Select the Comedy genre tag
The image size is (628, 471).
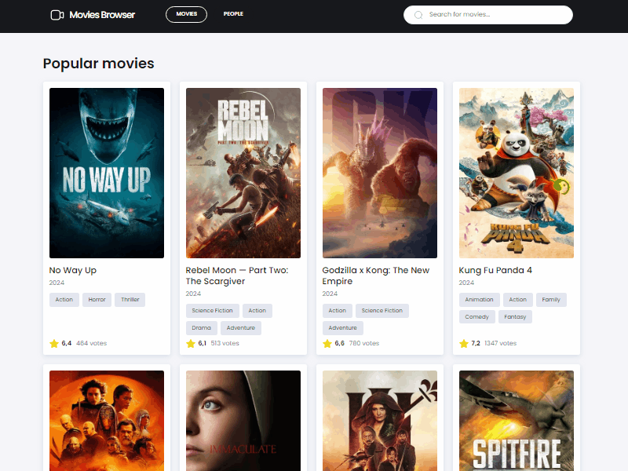(x=477, y=317)
